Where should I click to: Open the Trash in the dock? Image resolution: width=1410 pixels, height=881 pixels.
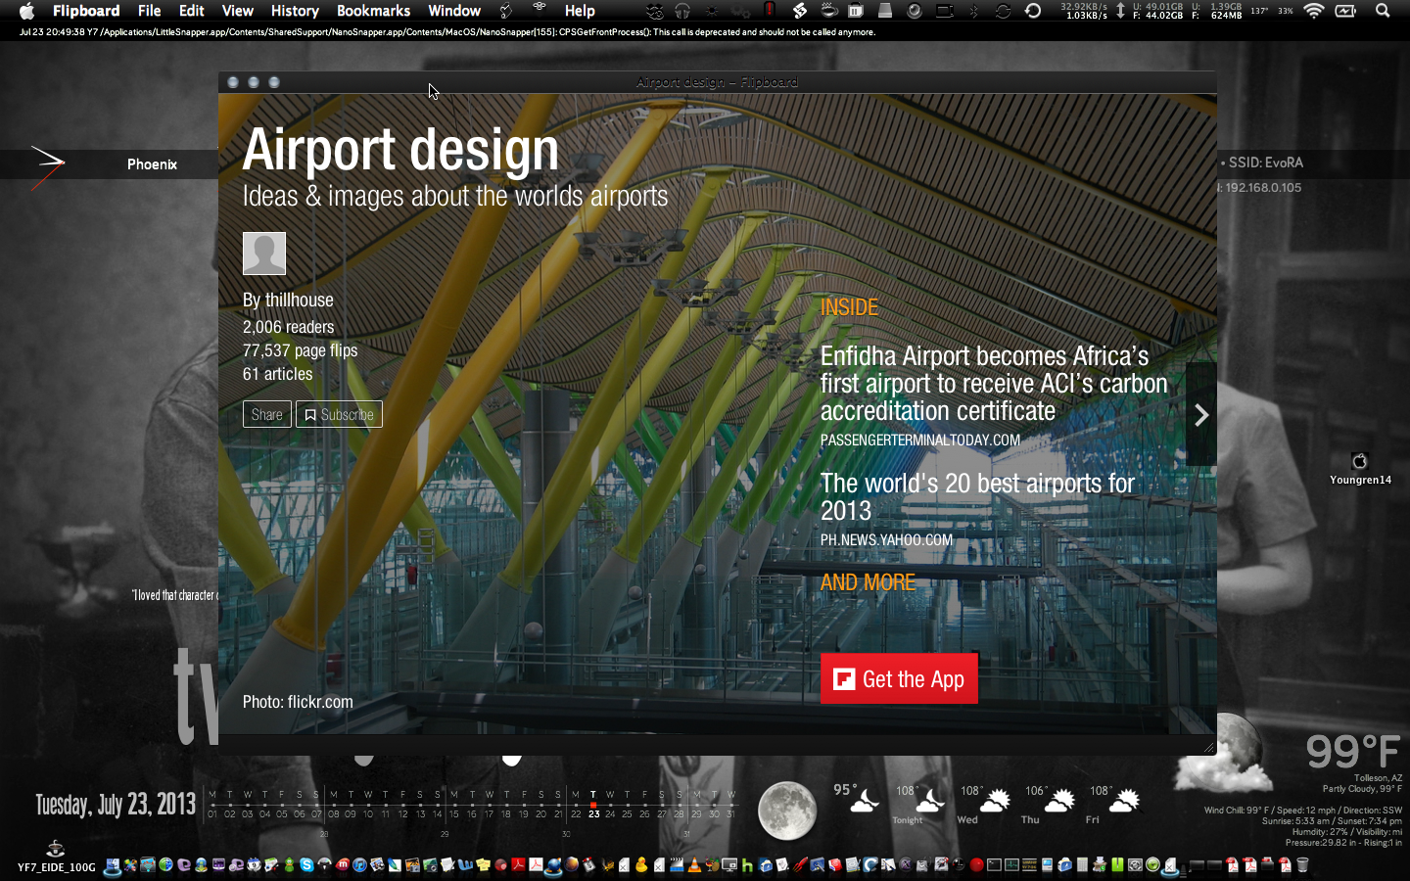[x=1302, y=865]
